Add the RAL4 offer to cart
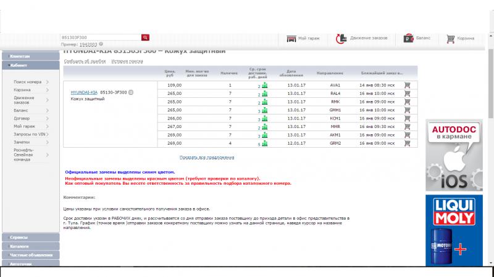Image resolution: width=494 pixels, height=277 pixels. pos(408,94)
